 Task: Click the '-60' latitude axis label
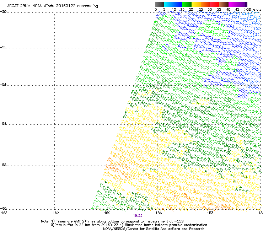coord(3,208)
